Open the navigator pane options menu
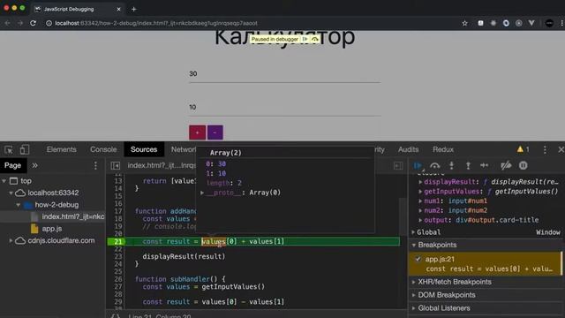Viewport: 565px width, 318px height. (95, 165)
